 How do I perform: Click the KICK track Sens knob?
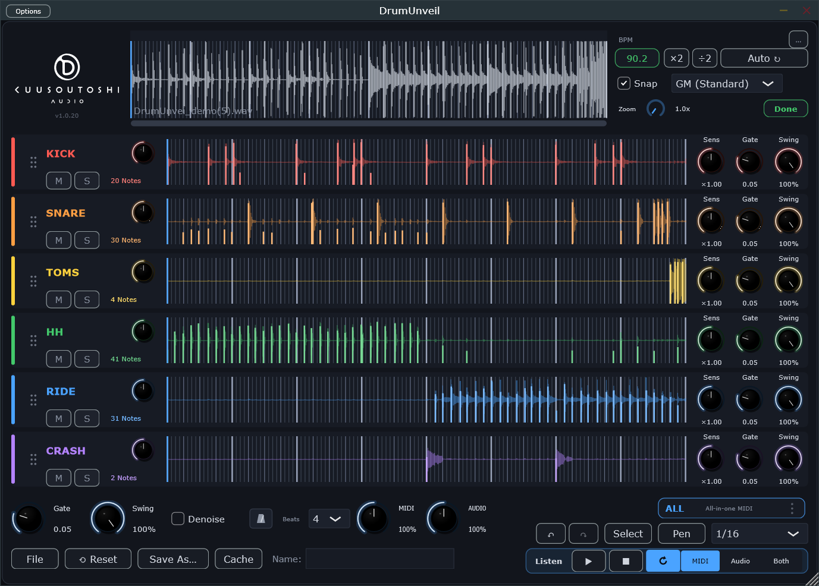pyautogui.click(x=711, y=162)
